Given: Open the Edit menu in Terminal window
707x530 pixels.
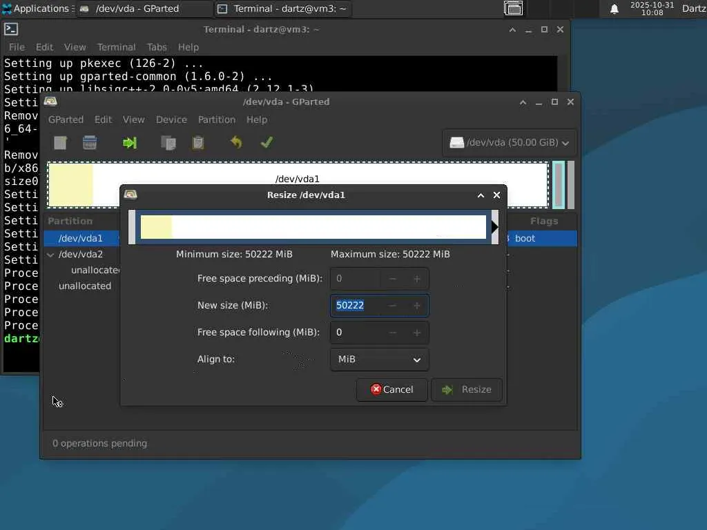Looking at the screenshot, I should [x=44, y=47].
